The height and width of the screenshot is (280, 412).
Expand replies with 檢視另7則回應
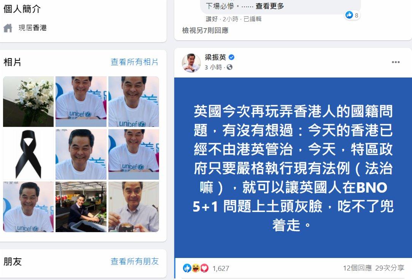click(x=205, y=30)
